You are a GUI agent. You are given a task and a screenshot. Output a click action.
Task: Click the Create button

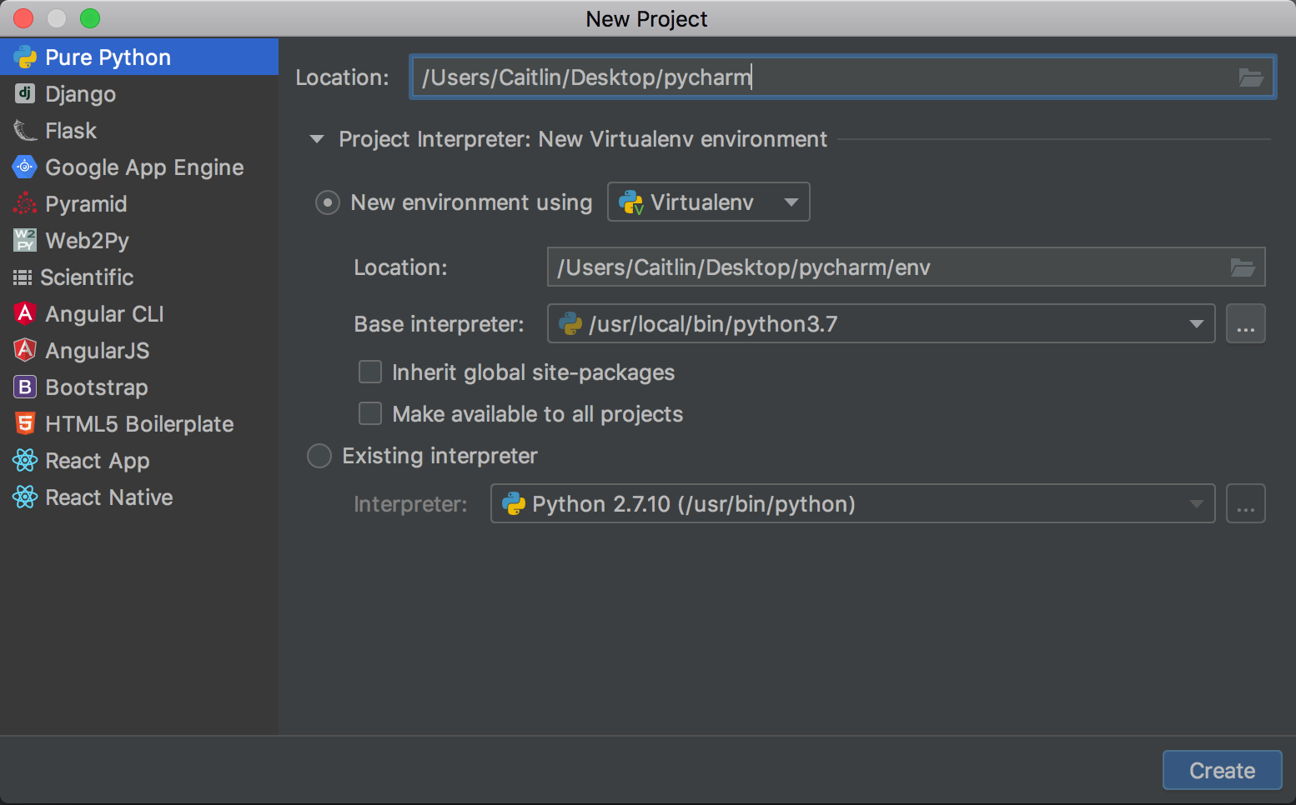(1222, 770)
